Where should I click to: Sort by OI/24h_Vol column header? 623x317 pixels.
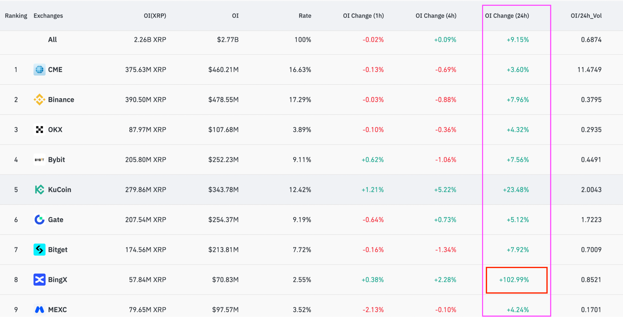point(586,16)
